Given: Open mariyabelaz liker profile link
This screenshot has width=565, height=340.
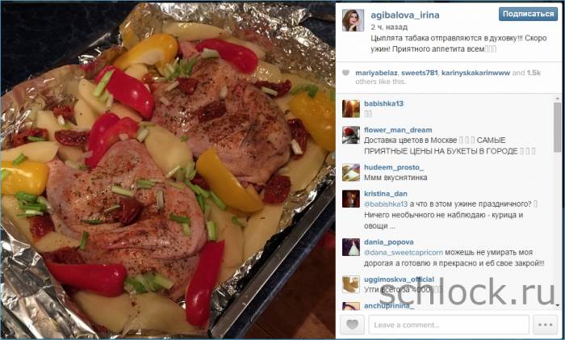Looking at the screenshot, I should point(377,73).
